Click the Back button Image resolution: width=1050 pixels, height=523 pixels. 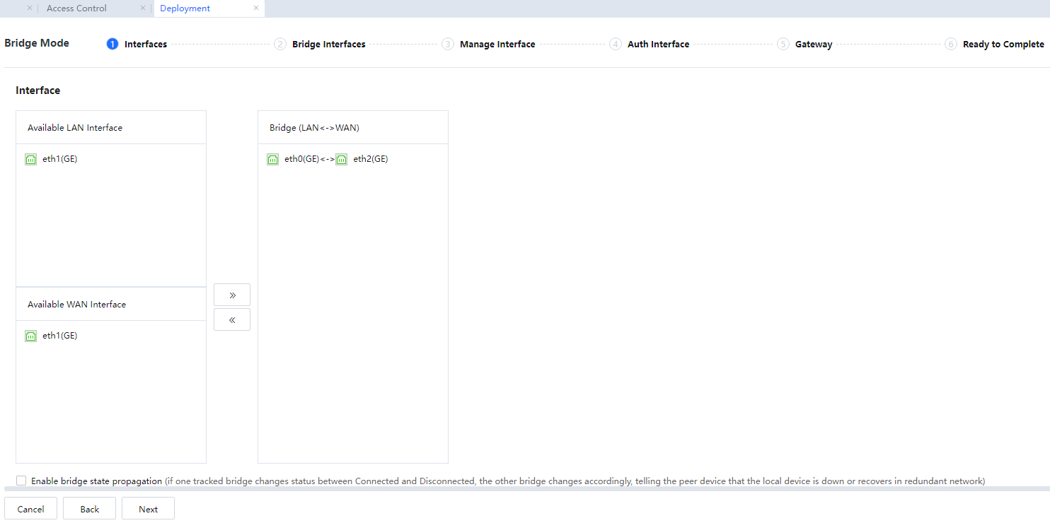89,509
